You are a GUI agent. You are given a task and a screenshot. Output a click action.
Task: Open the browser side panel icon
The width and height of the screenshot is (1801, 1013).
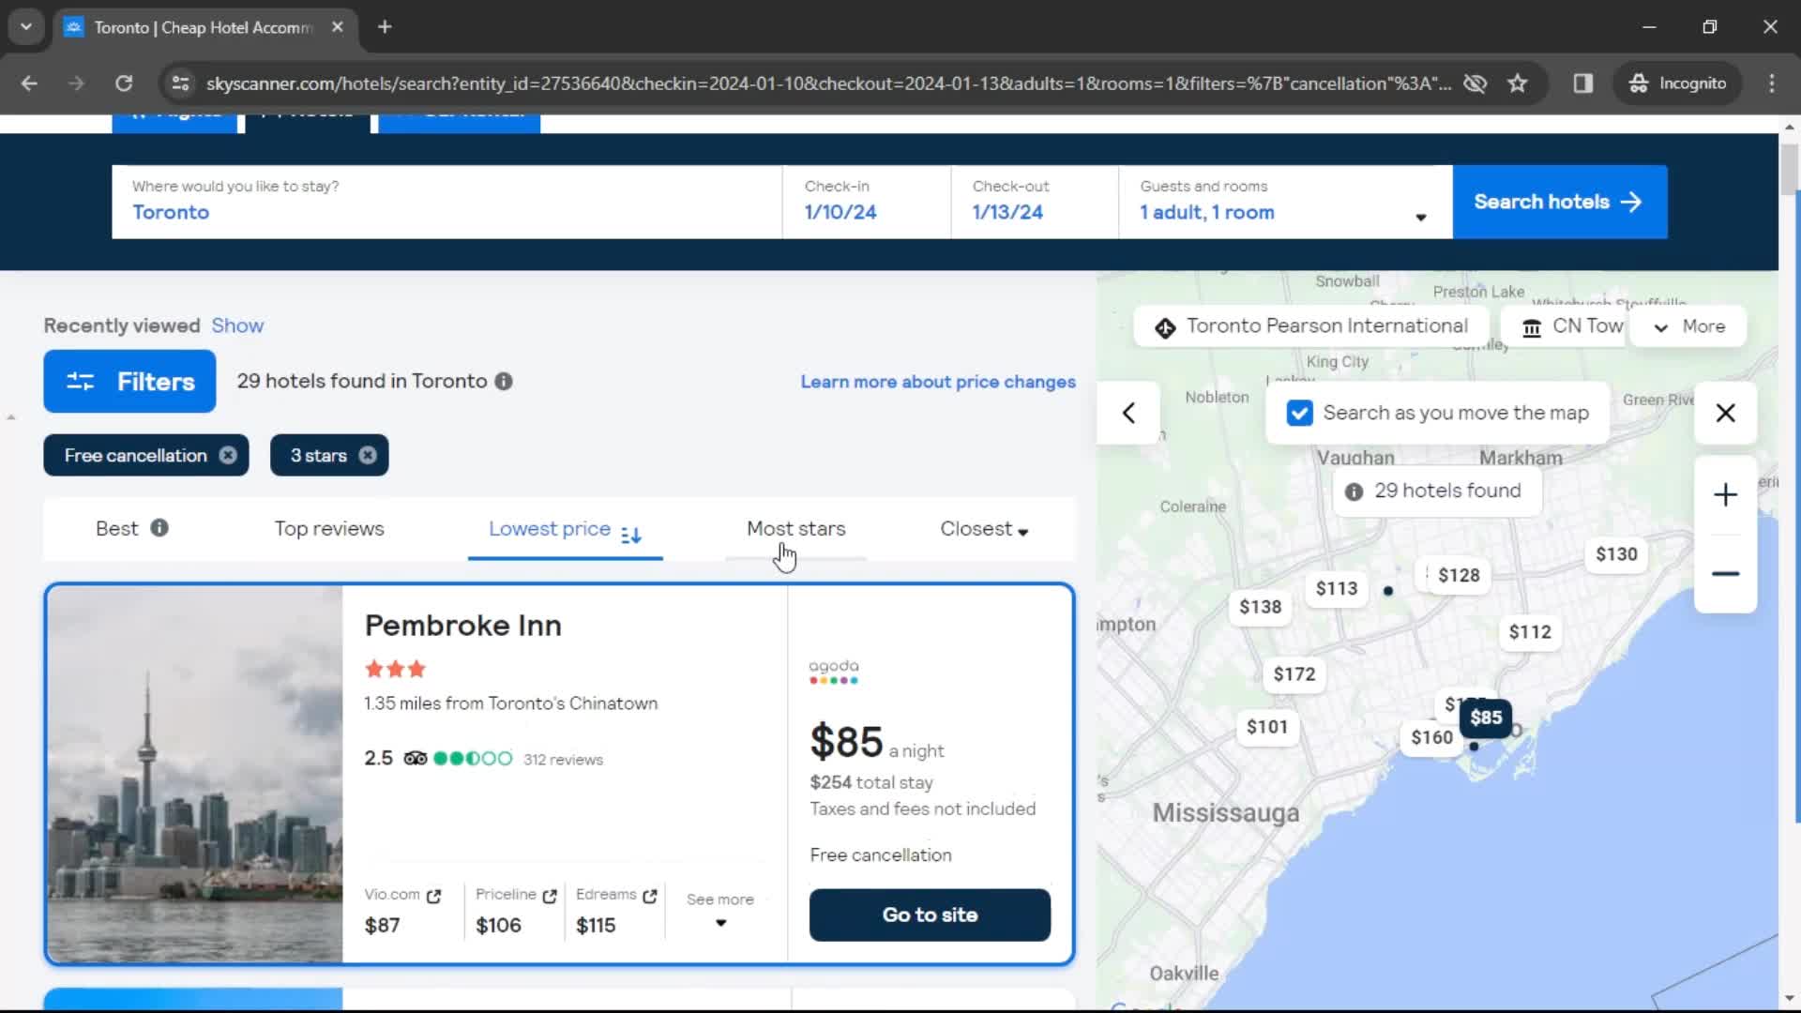tap(1583, 83)
